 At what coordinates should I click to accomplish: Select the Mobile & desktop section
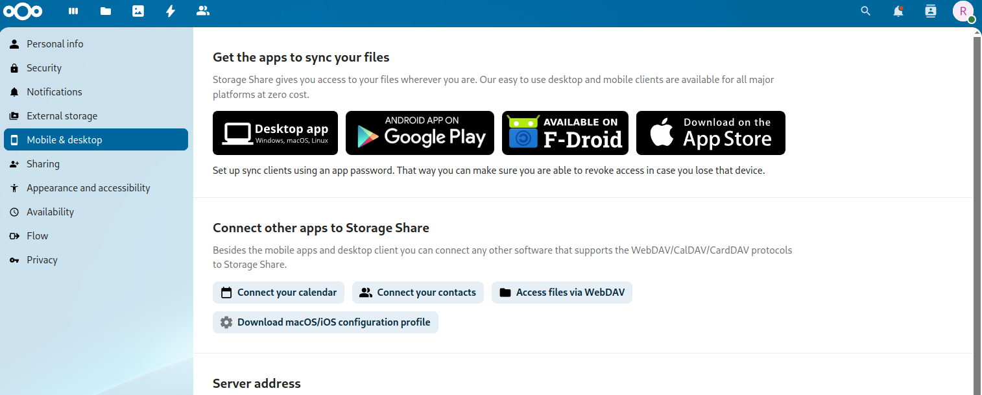point(96,140)
